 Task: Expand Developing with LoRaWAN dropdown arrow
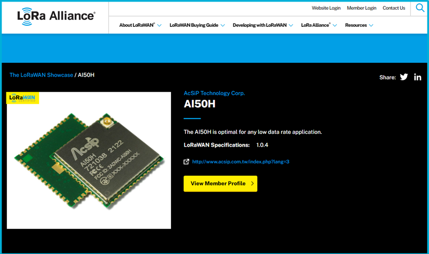[291, 25]
